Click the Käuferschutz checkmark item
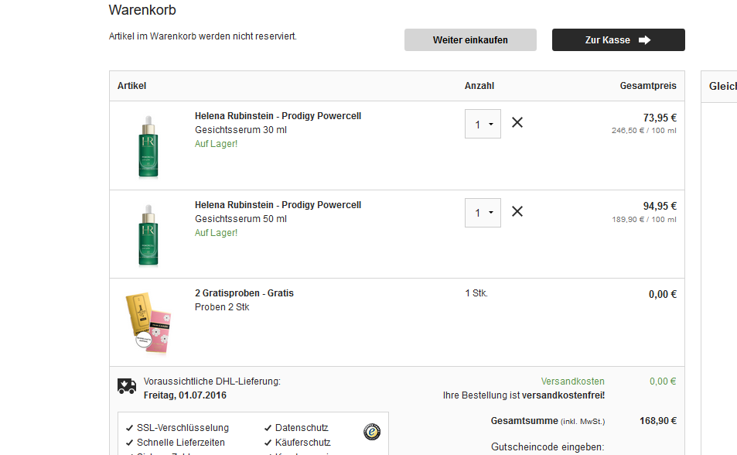Viewport: 737px width, 455px height. (x=297, y=443)
